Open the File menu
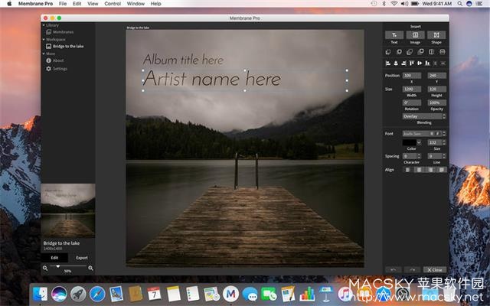This screenshot has width=490, height=306. pos(63,4)
